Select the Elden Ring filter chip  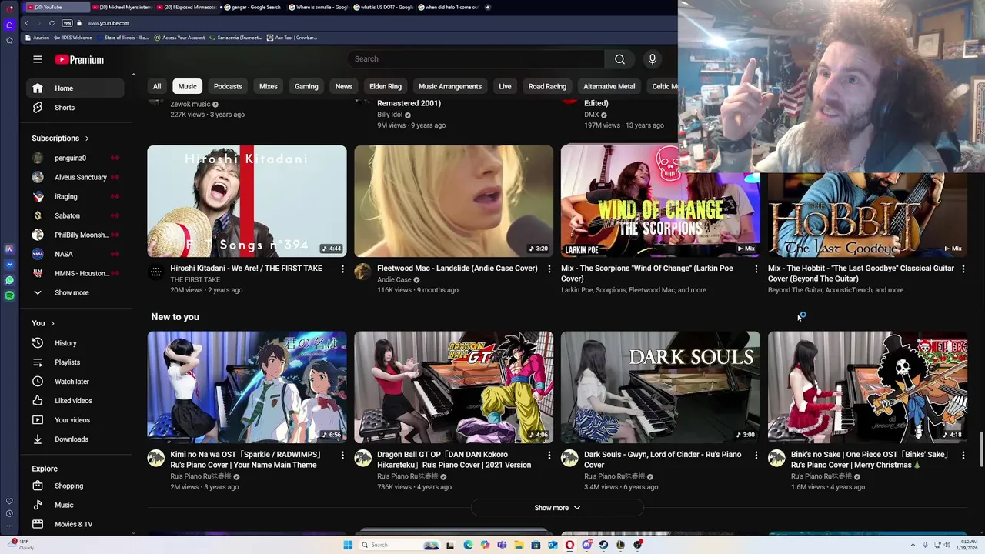pos(386,86)
